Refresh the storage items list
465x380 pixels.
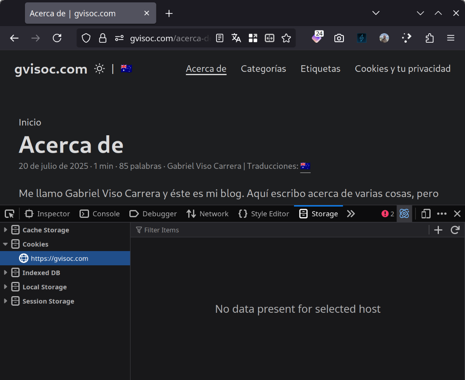(x=455, y=230)
